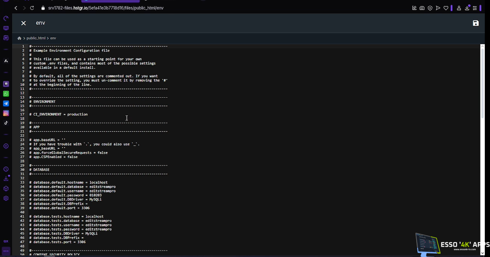Open the ad blocker shield icon
The image size is (490, 257).
[x=430, y=8]
